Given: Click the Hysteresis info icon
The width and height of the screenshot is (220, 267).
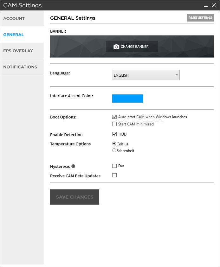Looking at the screenshot, I should [x=73, y=166].
